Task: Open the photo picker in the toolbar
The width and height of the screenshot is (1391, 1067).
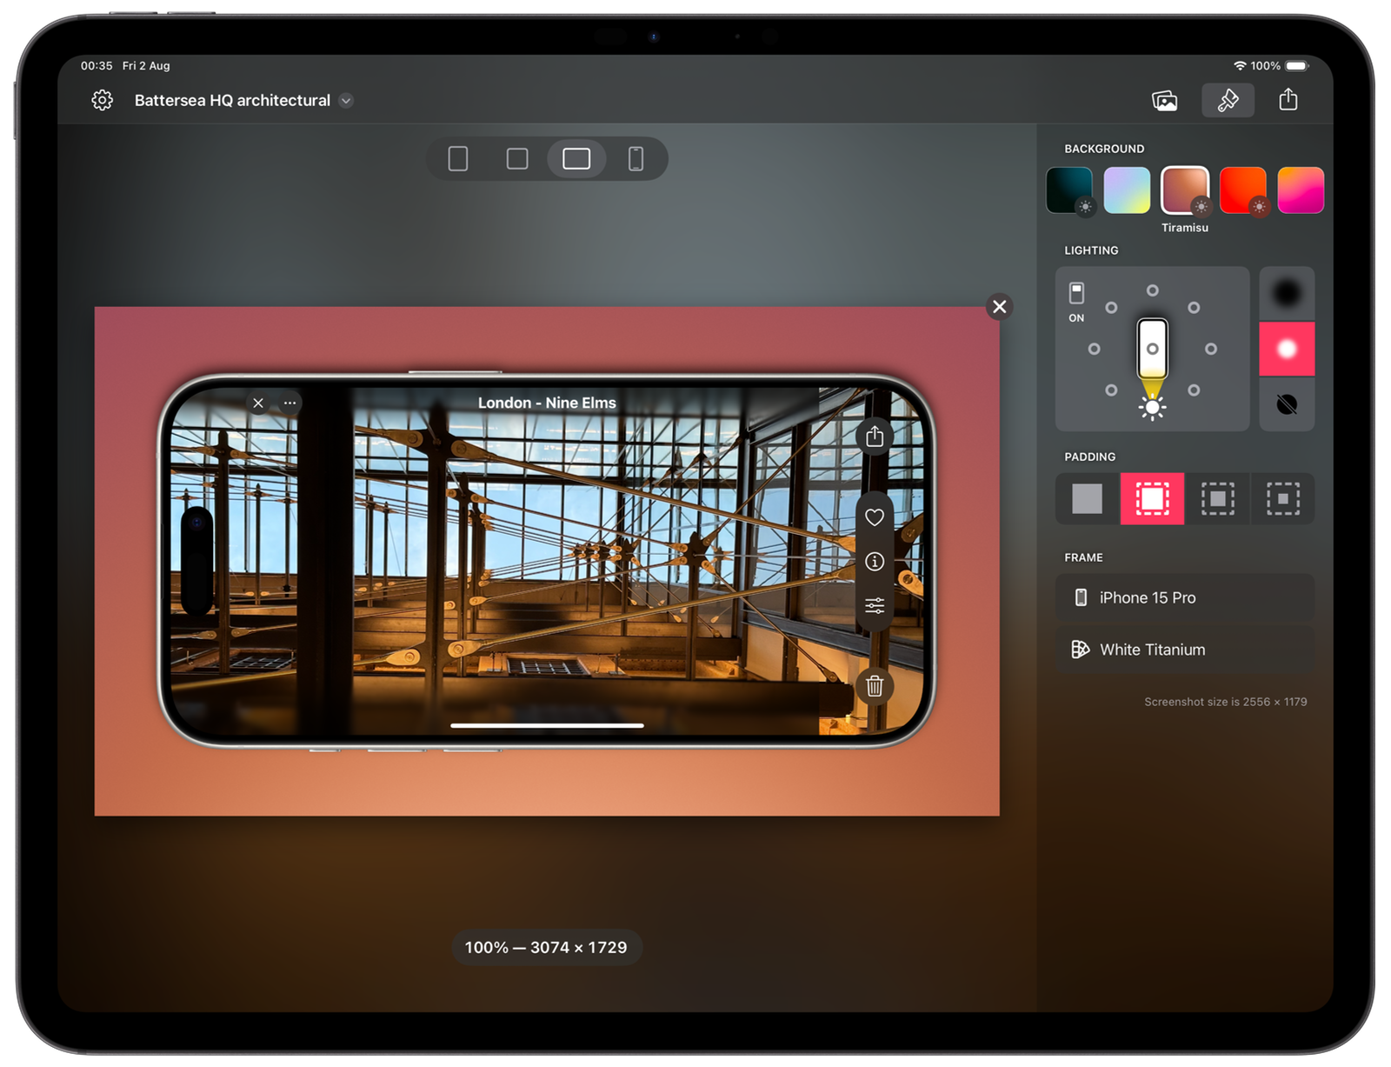Action: [1165, 101]
